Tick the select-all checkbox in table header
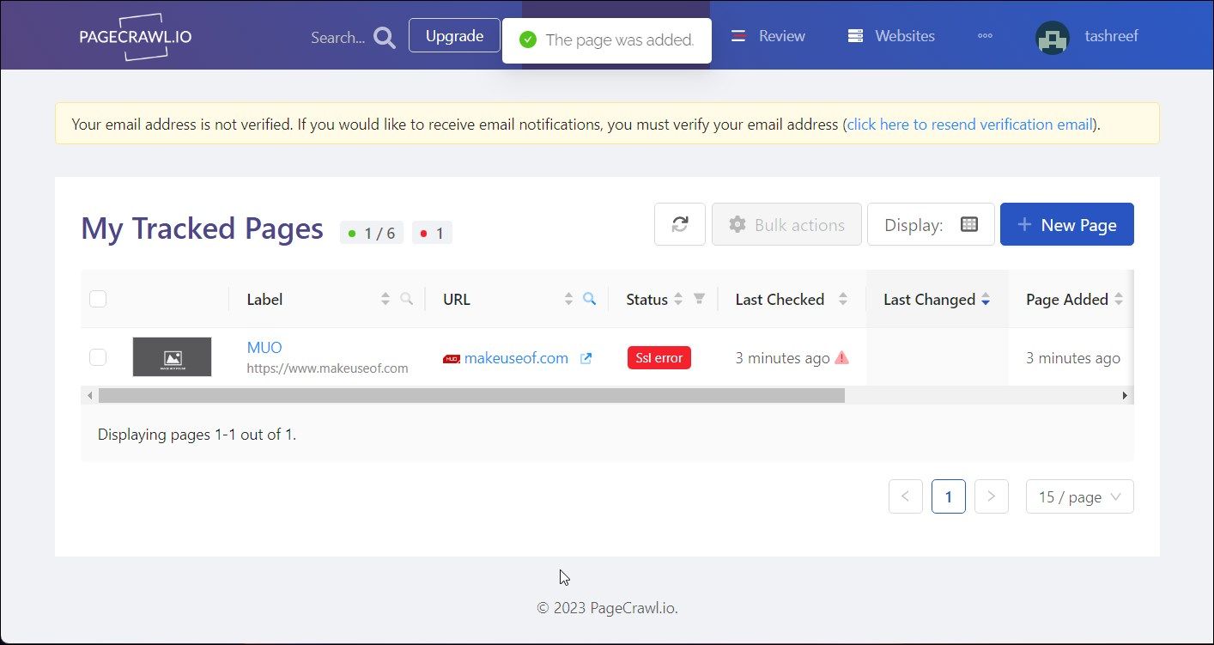 (x=98, y=299)
